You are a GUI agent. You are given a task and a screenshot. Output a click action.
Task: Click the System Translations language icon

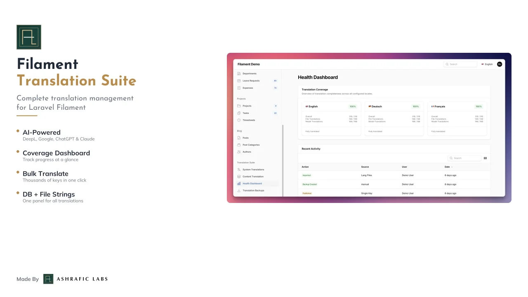pyautogui.click(x=239, y=170)
